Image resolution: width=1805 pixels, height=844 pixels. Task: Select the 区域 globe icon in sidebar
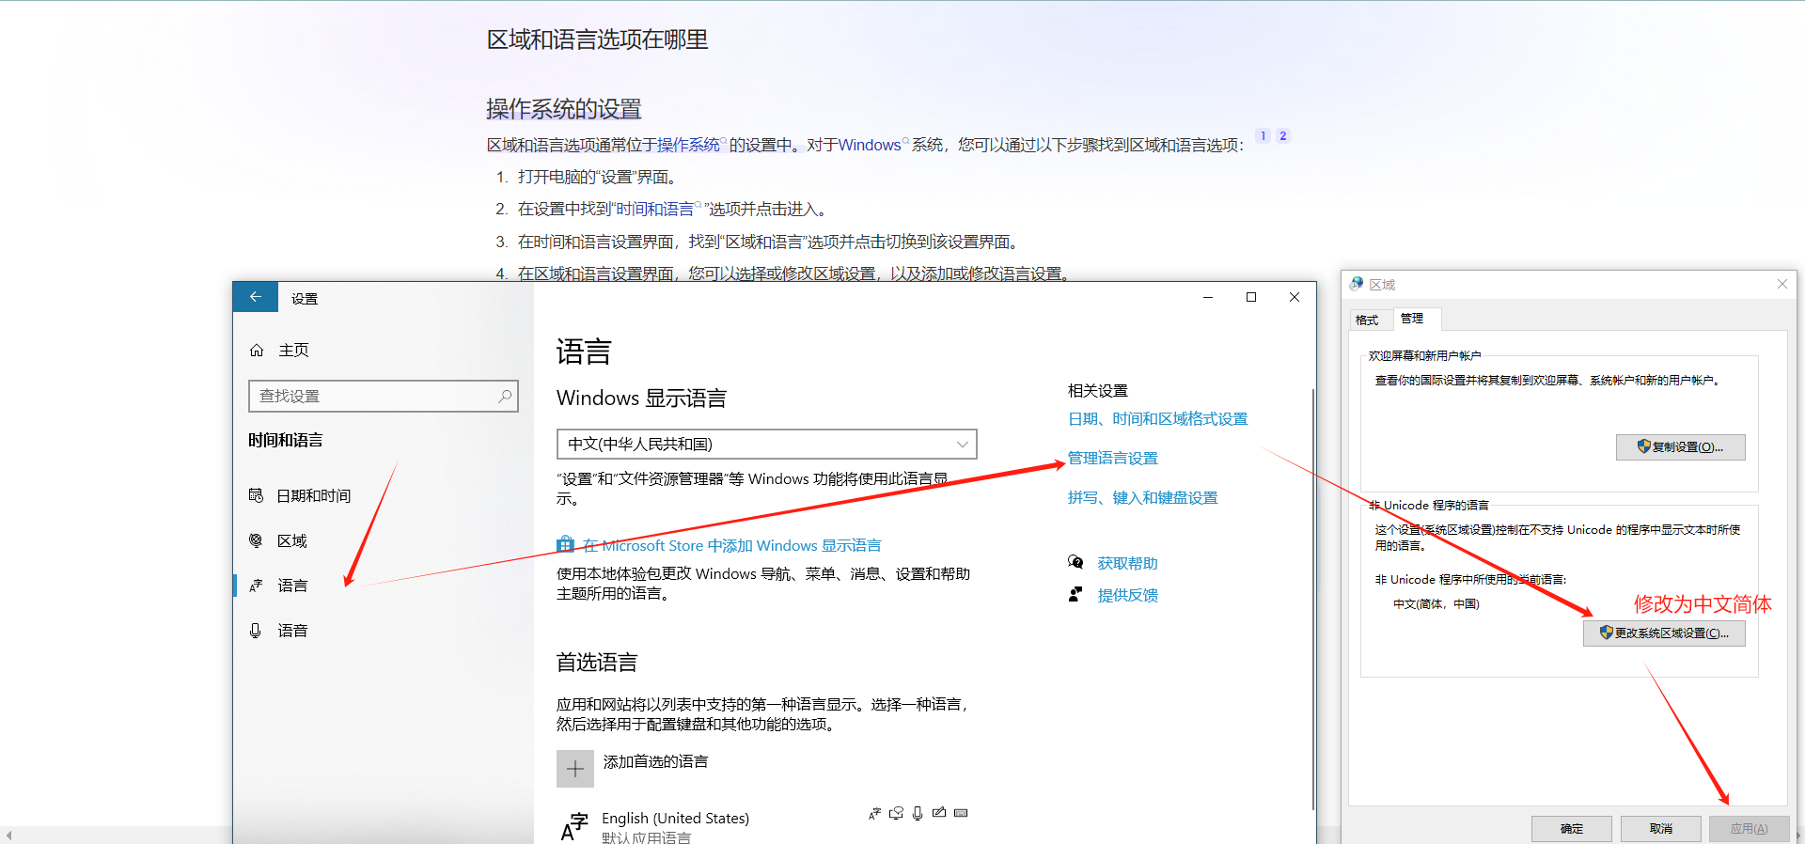256,540
